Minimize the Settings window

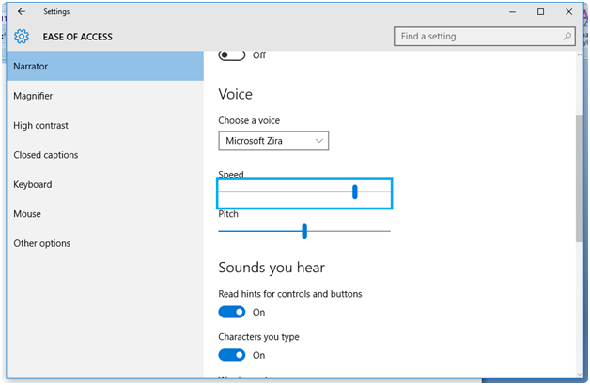(511, 12)
